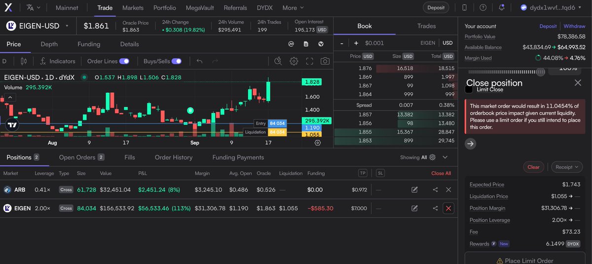Click the quick search icon on chart toolbar

[278, 61]
